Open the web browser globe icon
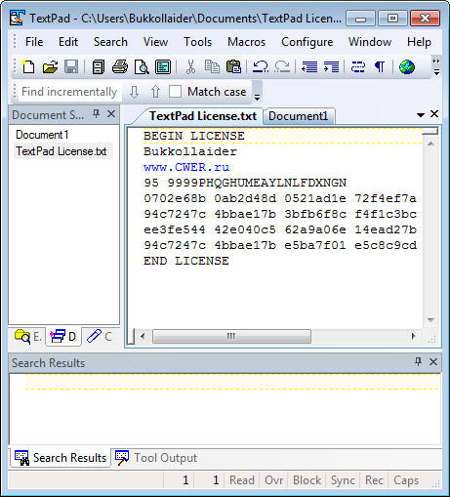The image size is (450, 497). (407, 66)
